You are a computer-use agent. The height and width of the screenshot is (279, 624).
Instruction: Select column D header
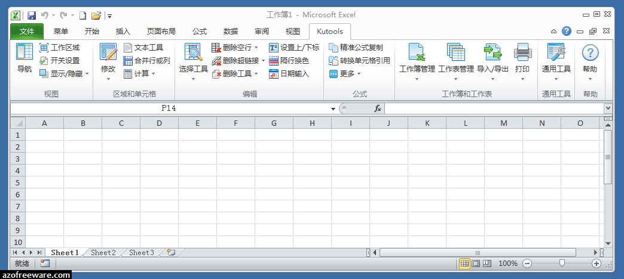[159, 123]
